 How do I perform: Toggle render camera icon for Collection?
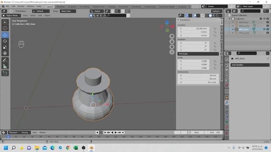268,19
